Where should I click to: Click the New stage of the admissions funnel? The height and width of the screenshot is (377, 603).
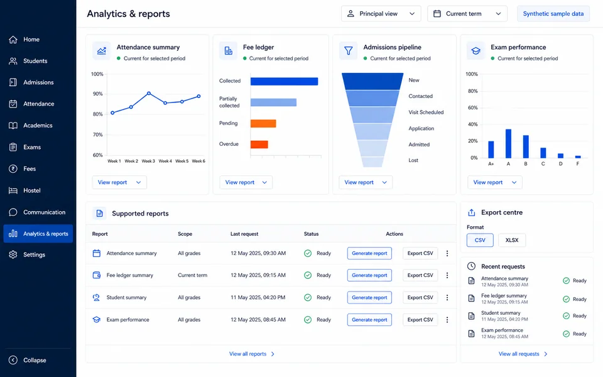pos(372,81)
